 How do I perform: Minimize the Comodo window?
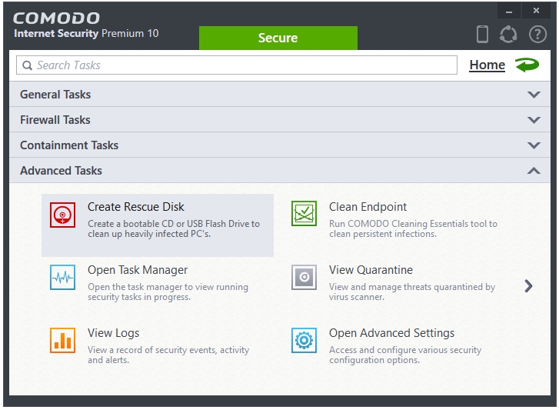[x=509, y=11]
